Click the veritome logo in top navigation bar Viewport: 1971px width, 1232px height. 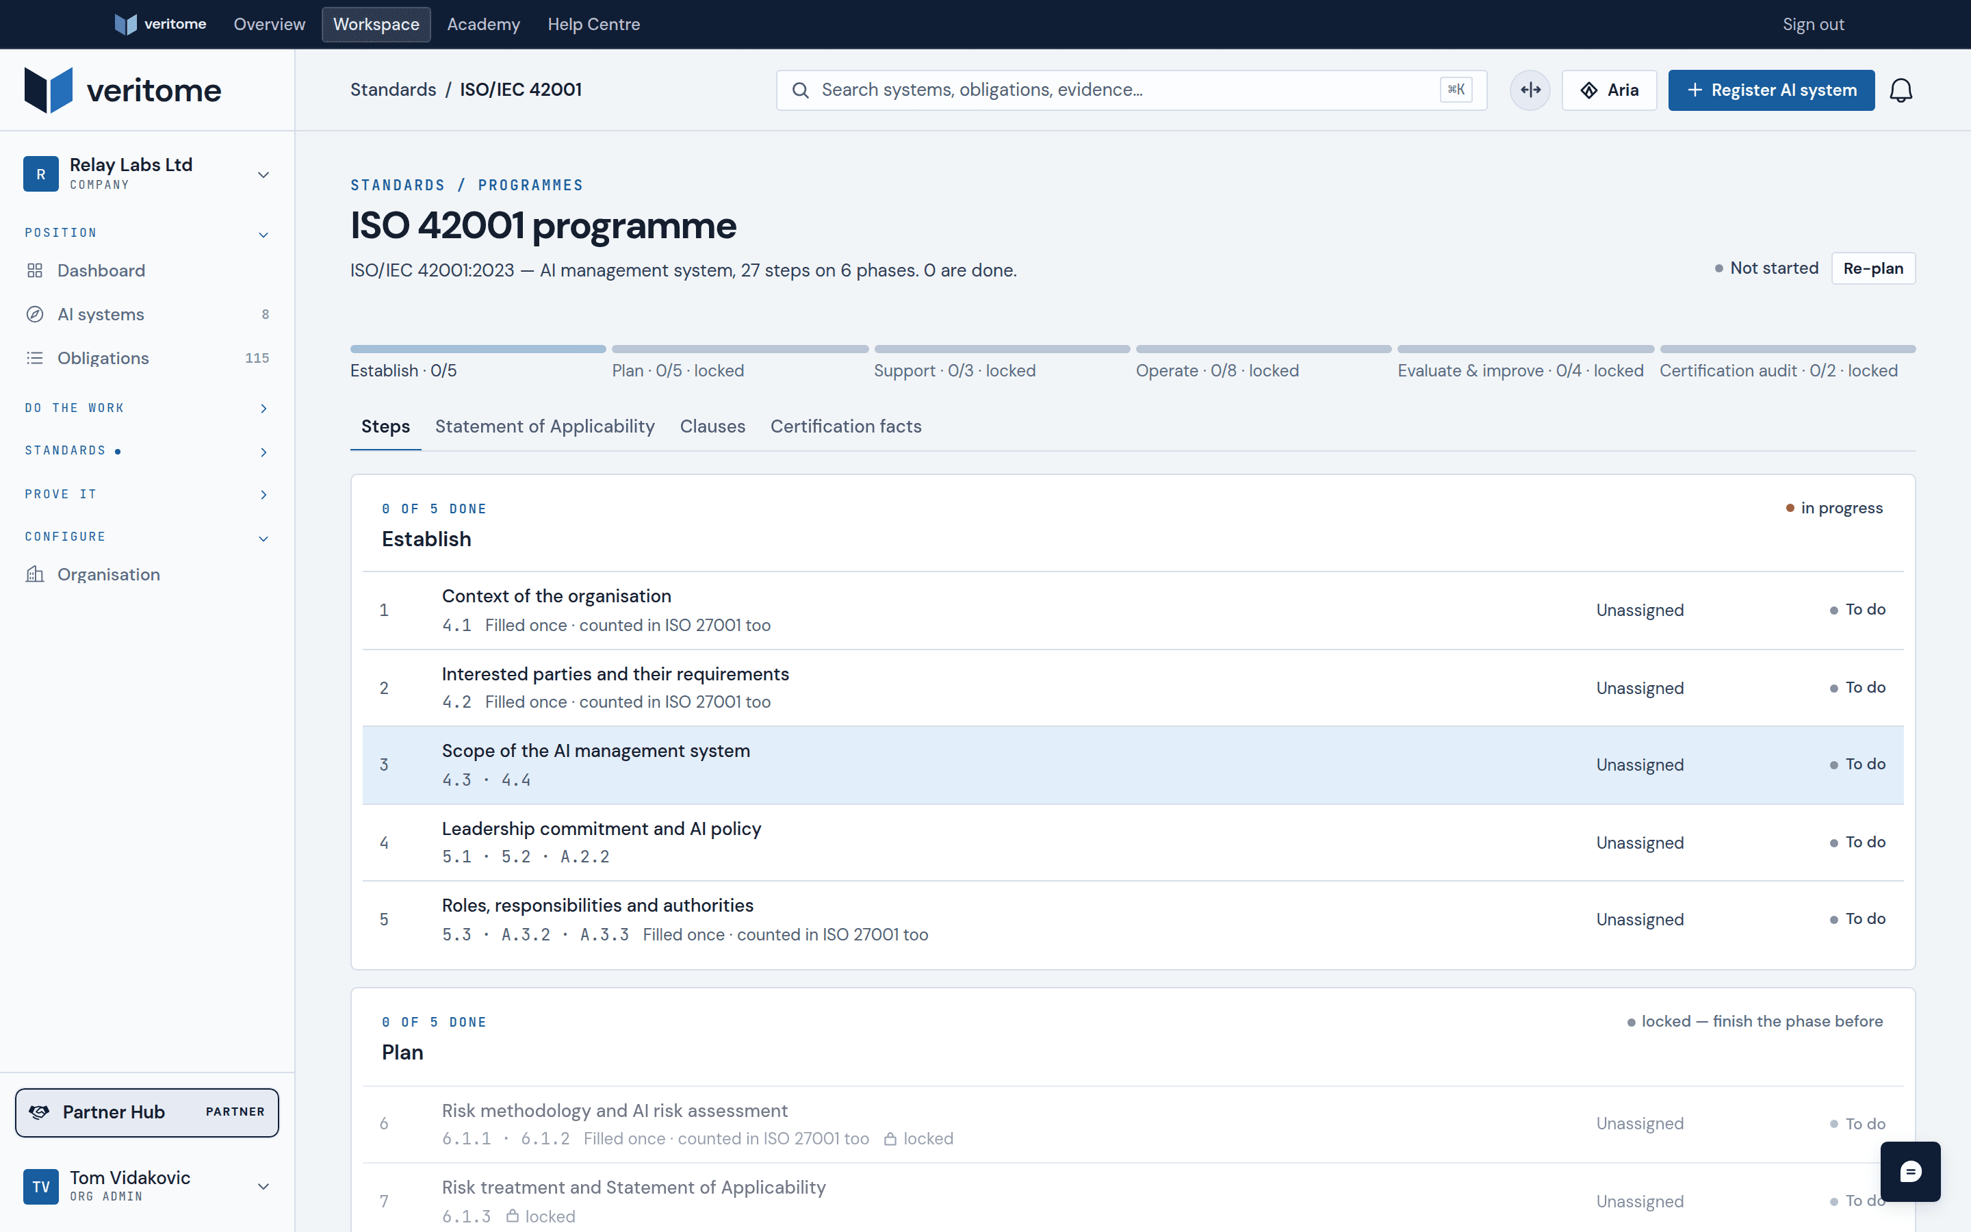tap(160, 25)
